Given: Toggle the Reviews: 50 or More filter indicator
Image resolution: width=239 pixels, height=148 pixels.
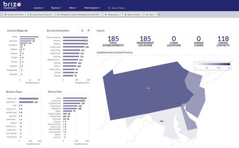Looking at the screenshot, I should click(5, 15).
